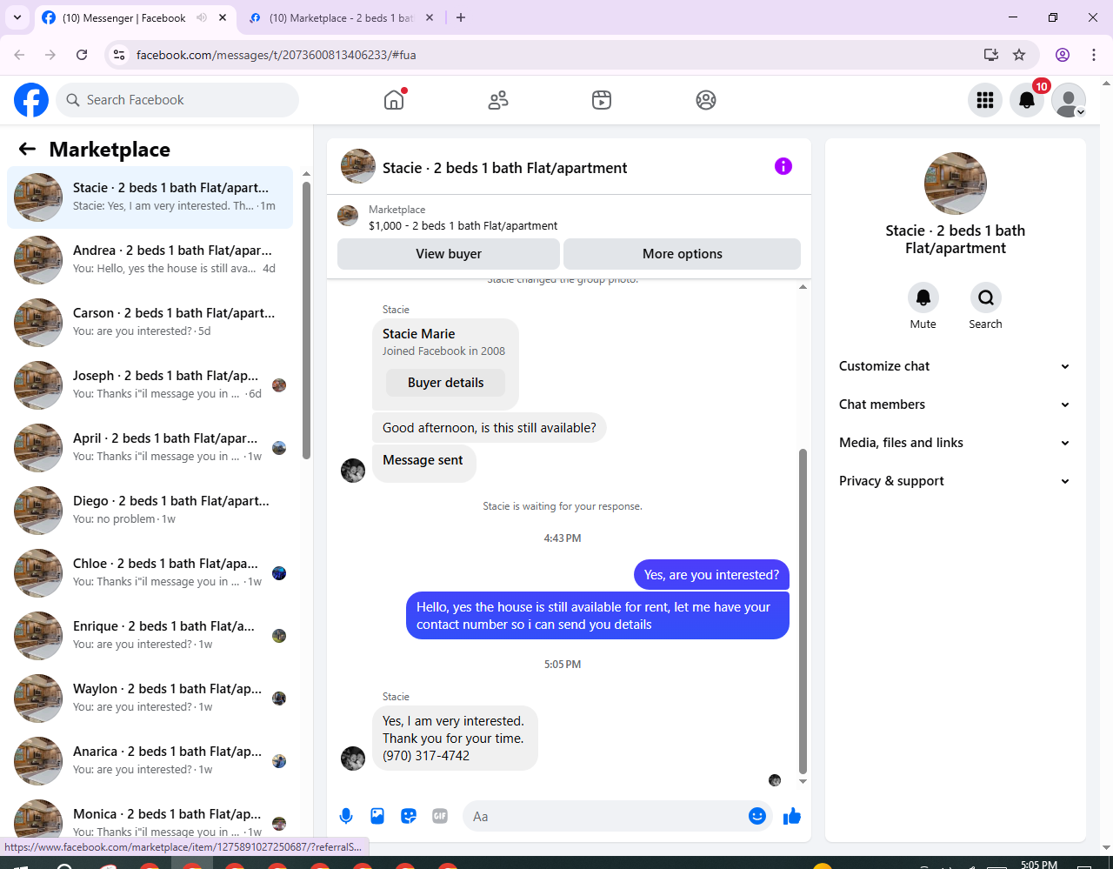
Task: Open the Facebook menu grid icon
Action: pos(985,100)
